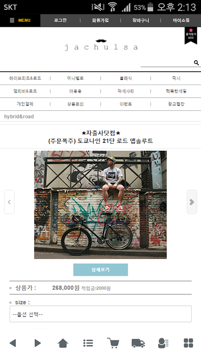This screenshot has height=357, width=201.
Task: Open the four-square grid icon
Action: tap(188, 343)
